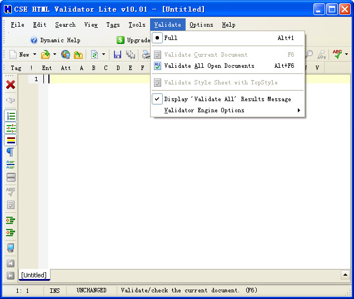Toggle the red yellow blue stripes sidebar button
354x299 pixels.
(11, 140)
